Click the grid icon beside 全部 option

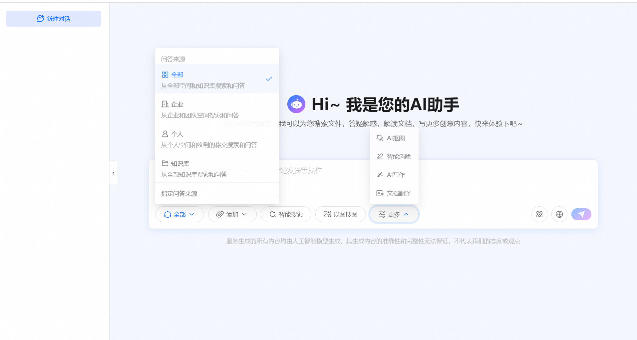click(x=165, y=75)
